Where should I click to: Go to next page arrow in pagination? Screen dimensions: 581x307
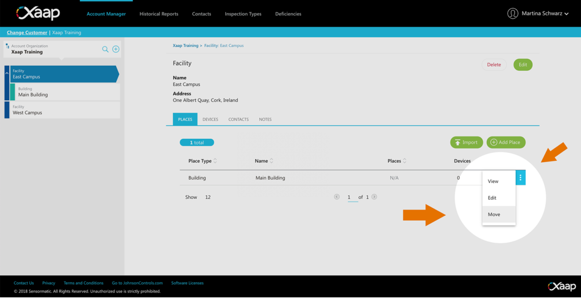pos(374,197)
